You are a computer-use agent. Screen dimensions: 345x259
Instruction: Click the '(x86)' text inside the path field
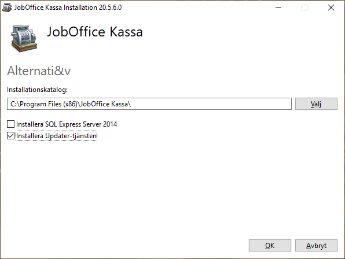(x=70, y=104)
